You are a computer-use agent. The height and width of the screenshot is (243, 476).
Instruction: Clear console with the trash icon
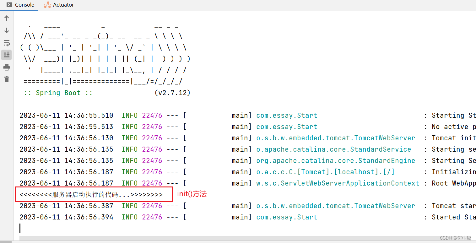point(7,79)
